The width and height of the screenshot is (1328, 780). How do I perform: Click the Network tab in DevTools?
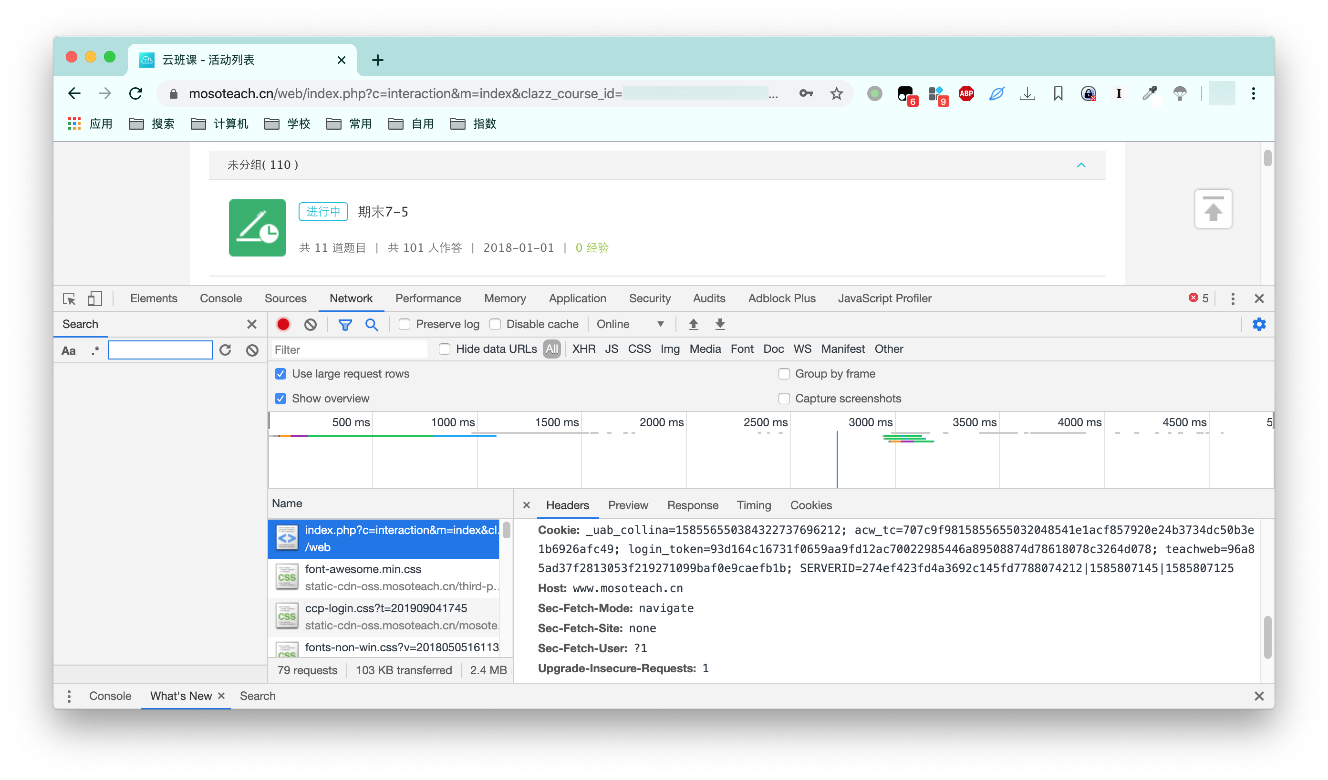(x=351, y=298)
